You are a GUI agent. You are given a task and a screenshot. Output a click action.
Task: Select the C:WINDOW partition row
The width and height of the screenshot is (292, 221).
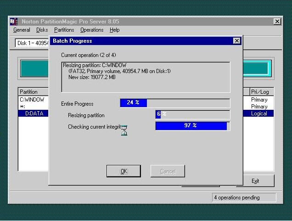34,100
